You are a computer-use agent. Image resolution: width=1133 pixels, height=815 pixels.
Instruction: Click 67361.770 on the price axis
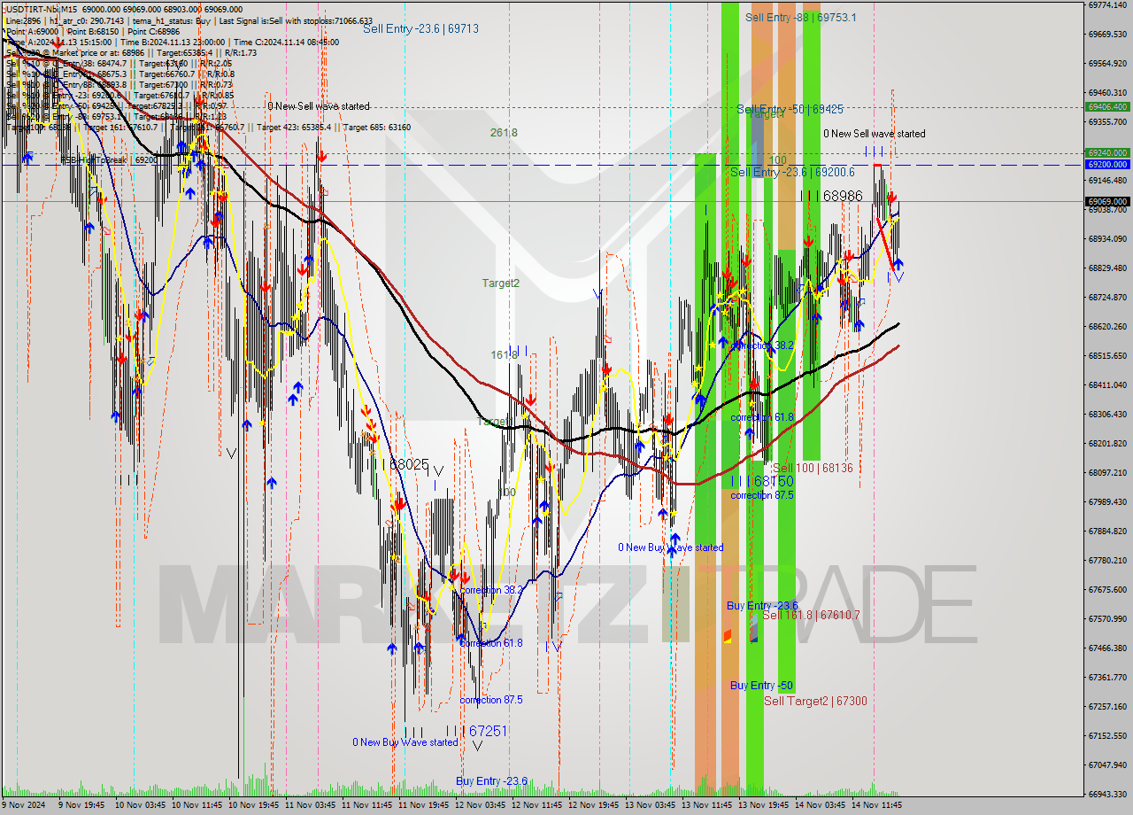pos(1107,678)
